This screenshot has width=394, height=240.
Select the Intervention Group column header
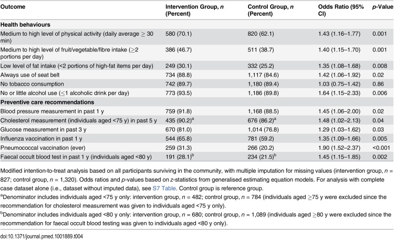(x=194, y=11)
